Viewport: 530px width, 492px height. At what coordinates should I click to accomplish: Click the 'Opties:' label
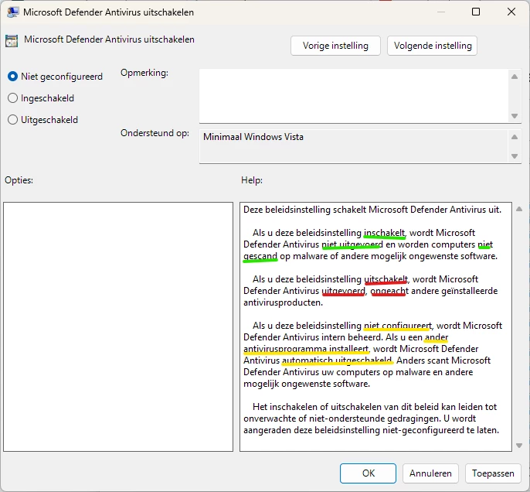[19, 180]
